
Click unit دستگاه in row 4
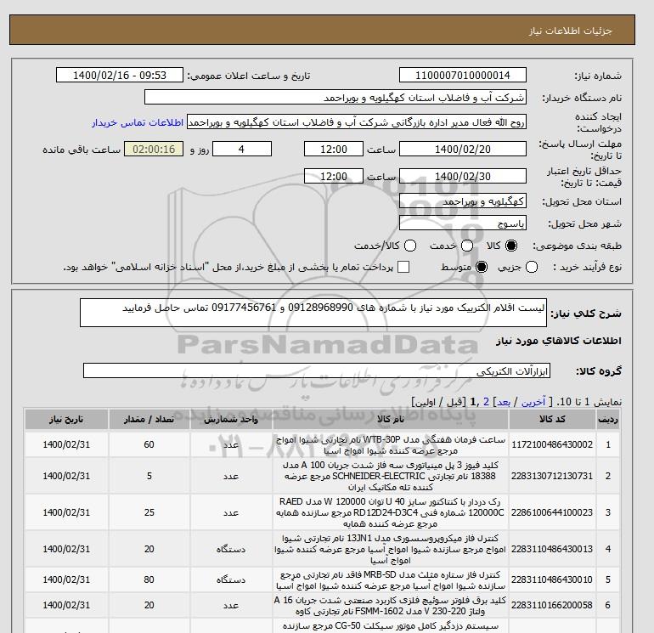point(231,549)
